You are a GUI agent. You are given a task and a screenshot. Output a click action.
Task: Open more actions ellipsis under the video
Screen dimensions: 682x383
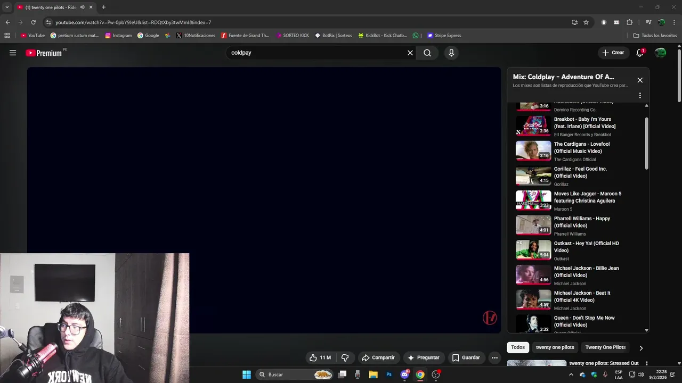point(494,357)
